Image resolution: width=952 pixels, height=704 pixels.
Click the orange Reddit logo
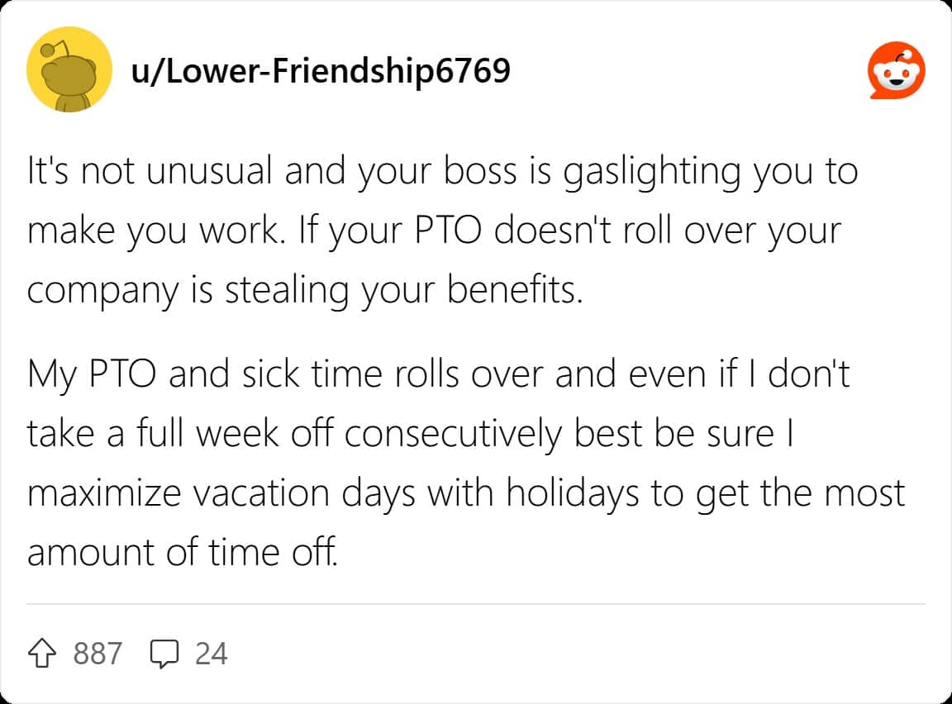point(896,70)
